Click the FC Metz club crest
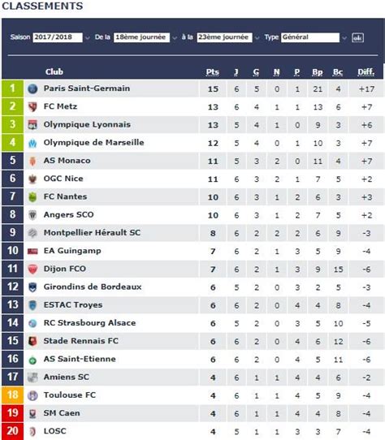 tap(32, 106)
